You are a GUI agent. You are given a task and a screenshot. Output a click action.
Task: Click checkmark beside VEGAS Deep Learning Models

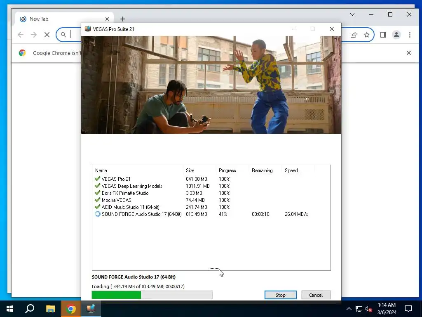[97, 186]
